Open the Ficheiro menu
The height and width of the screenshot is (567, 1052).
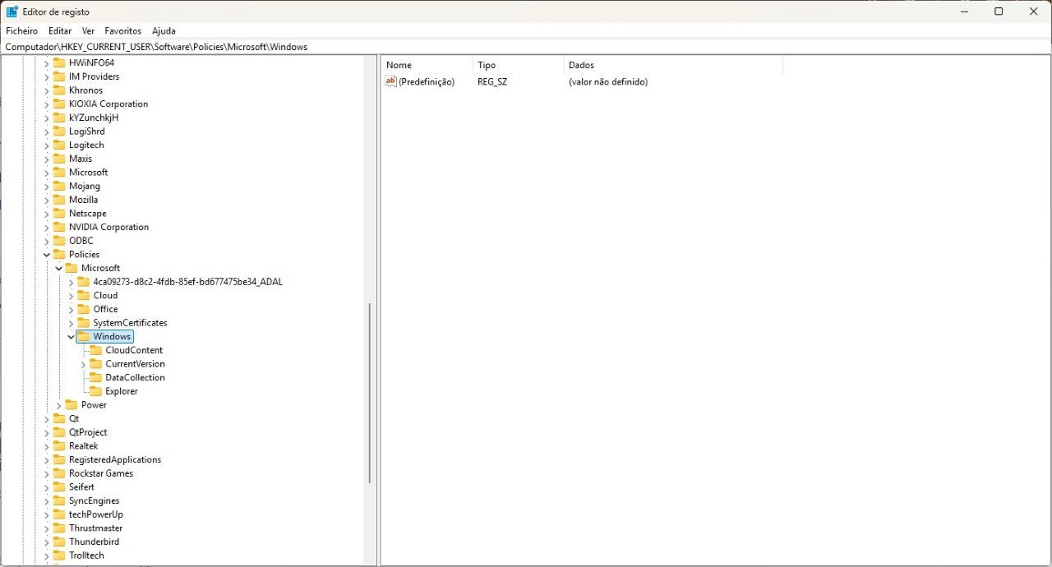tap(21, 30)
